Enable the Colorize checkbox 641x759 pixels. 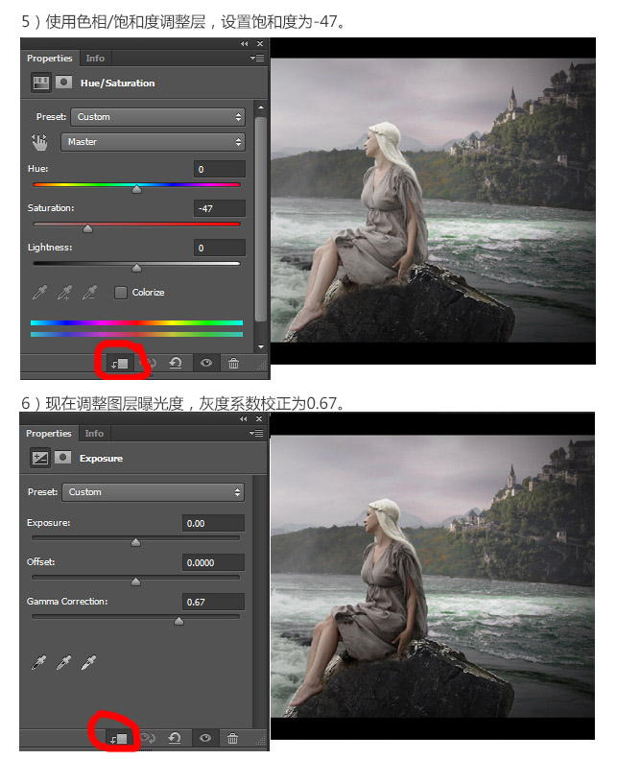(121, 293)
